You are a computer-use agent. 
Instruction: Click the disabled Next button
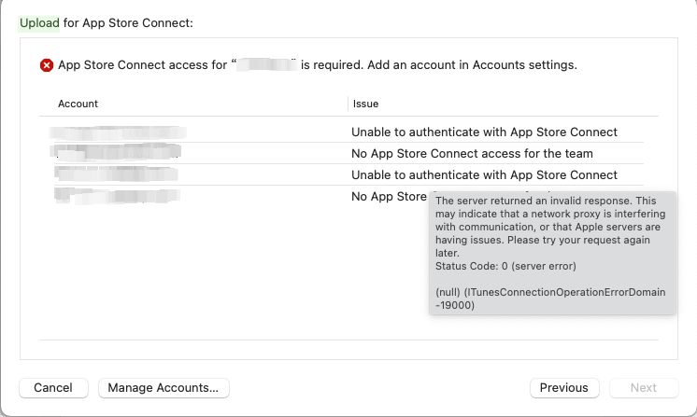click(644, 388)
